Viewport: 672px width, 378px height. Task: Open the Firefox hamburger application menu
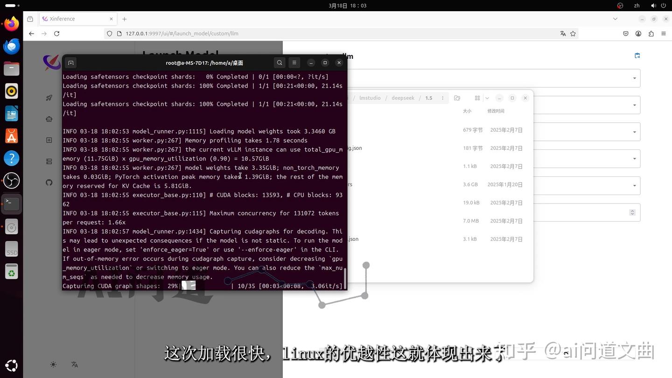coord(663,33)
